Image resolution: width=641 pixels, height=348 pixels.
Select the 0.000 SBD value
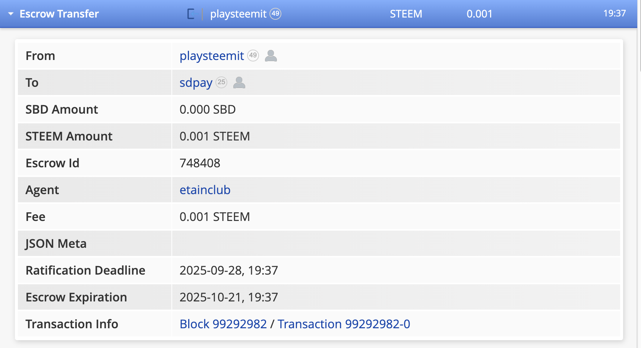(x=208, y=110)
